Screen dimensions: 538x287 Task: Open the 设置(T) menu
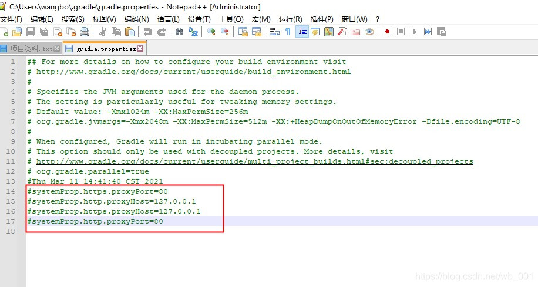pos(199,19)
